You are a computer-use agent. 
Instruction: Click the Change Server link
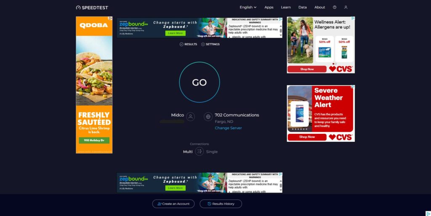pyautogui.click(x=228, y=128)
